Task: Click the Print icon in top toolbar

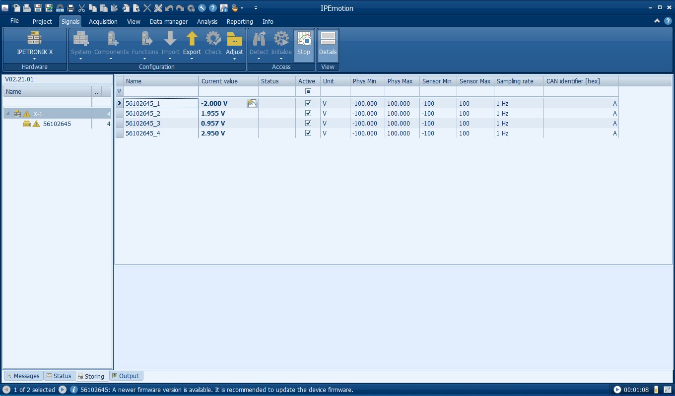Action: [x=70, y=8]
